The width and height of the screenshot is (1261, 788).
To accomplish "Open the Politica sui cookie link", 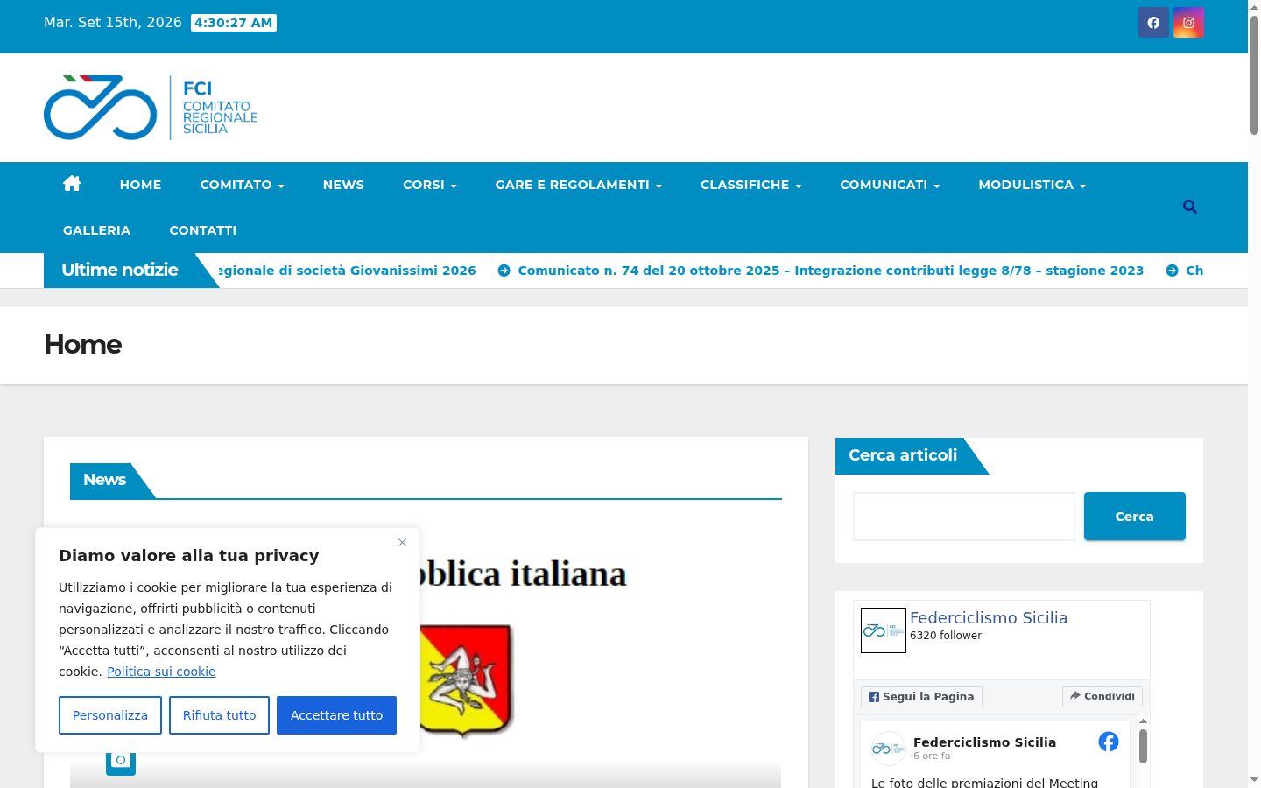I will click(161, 672).
